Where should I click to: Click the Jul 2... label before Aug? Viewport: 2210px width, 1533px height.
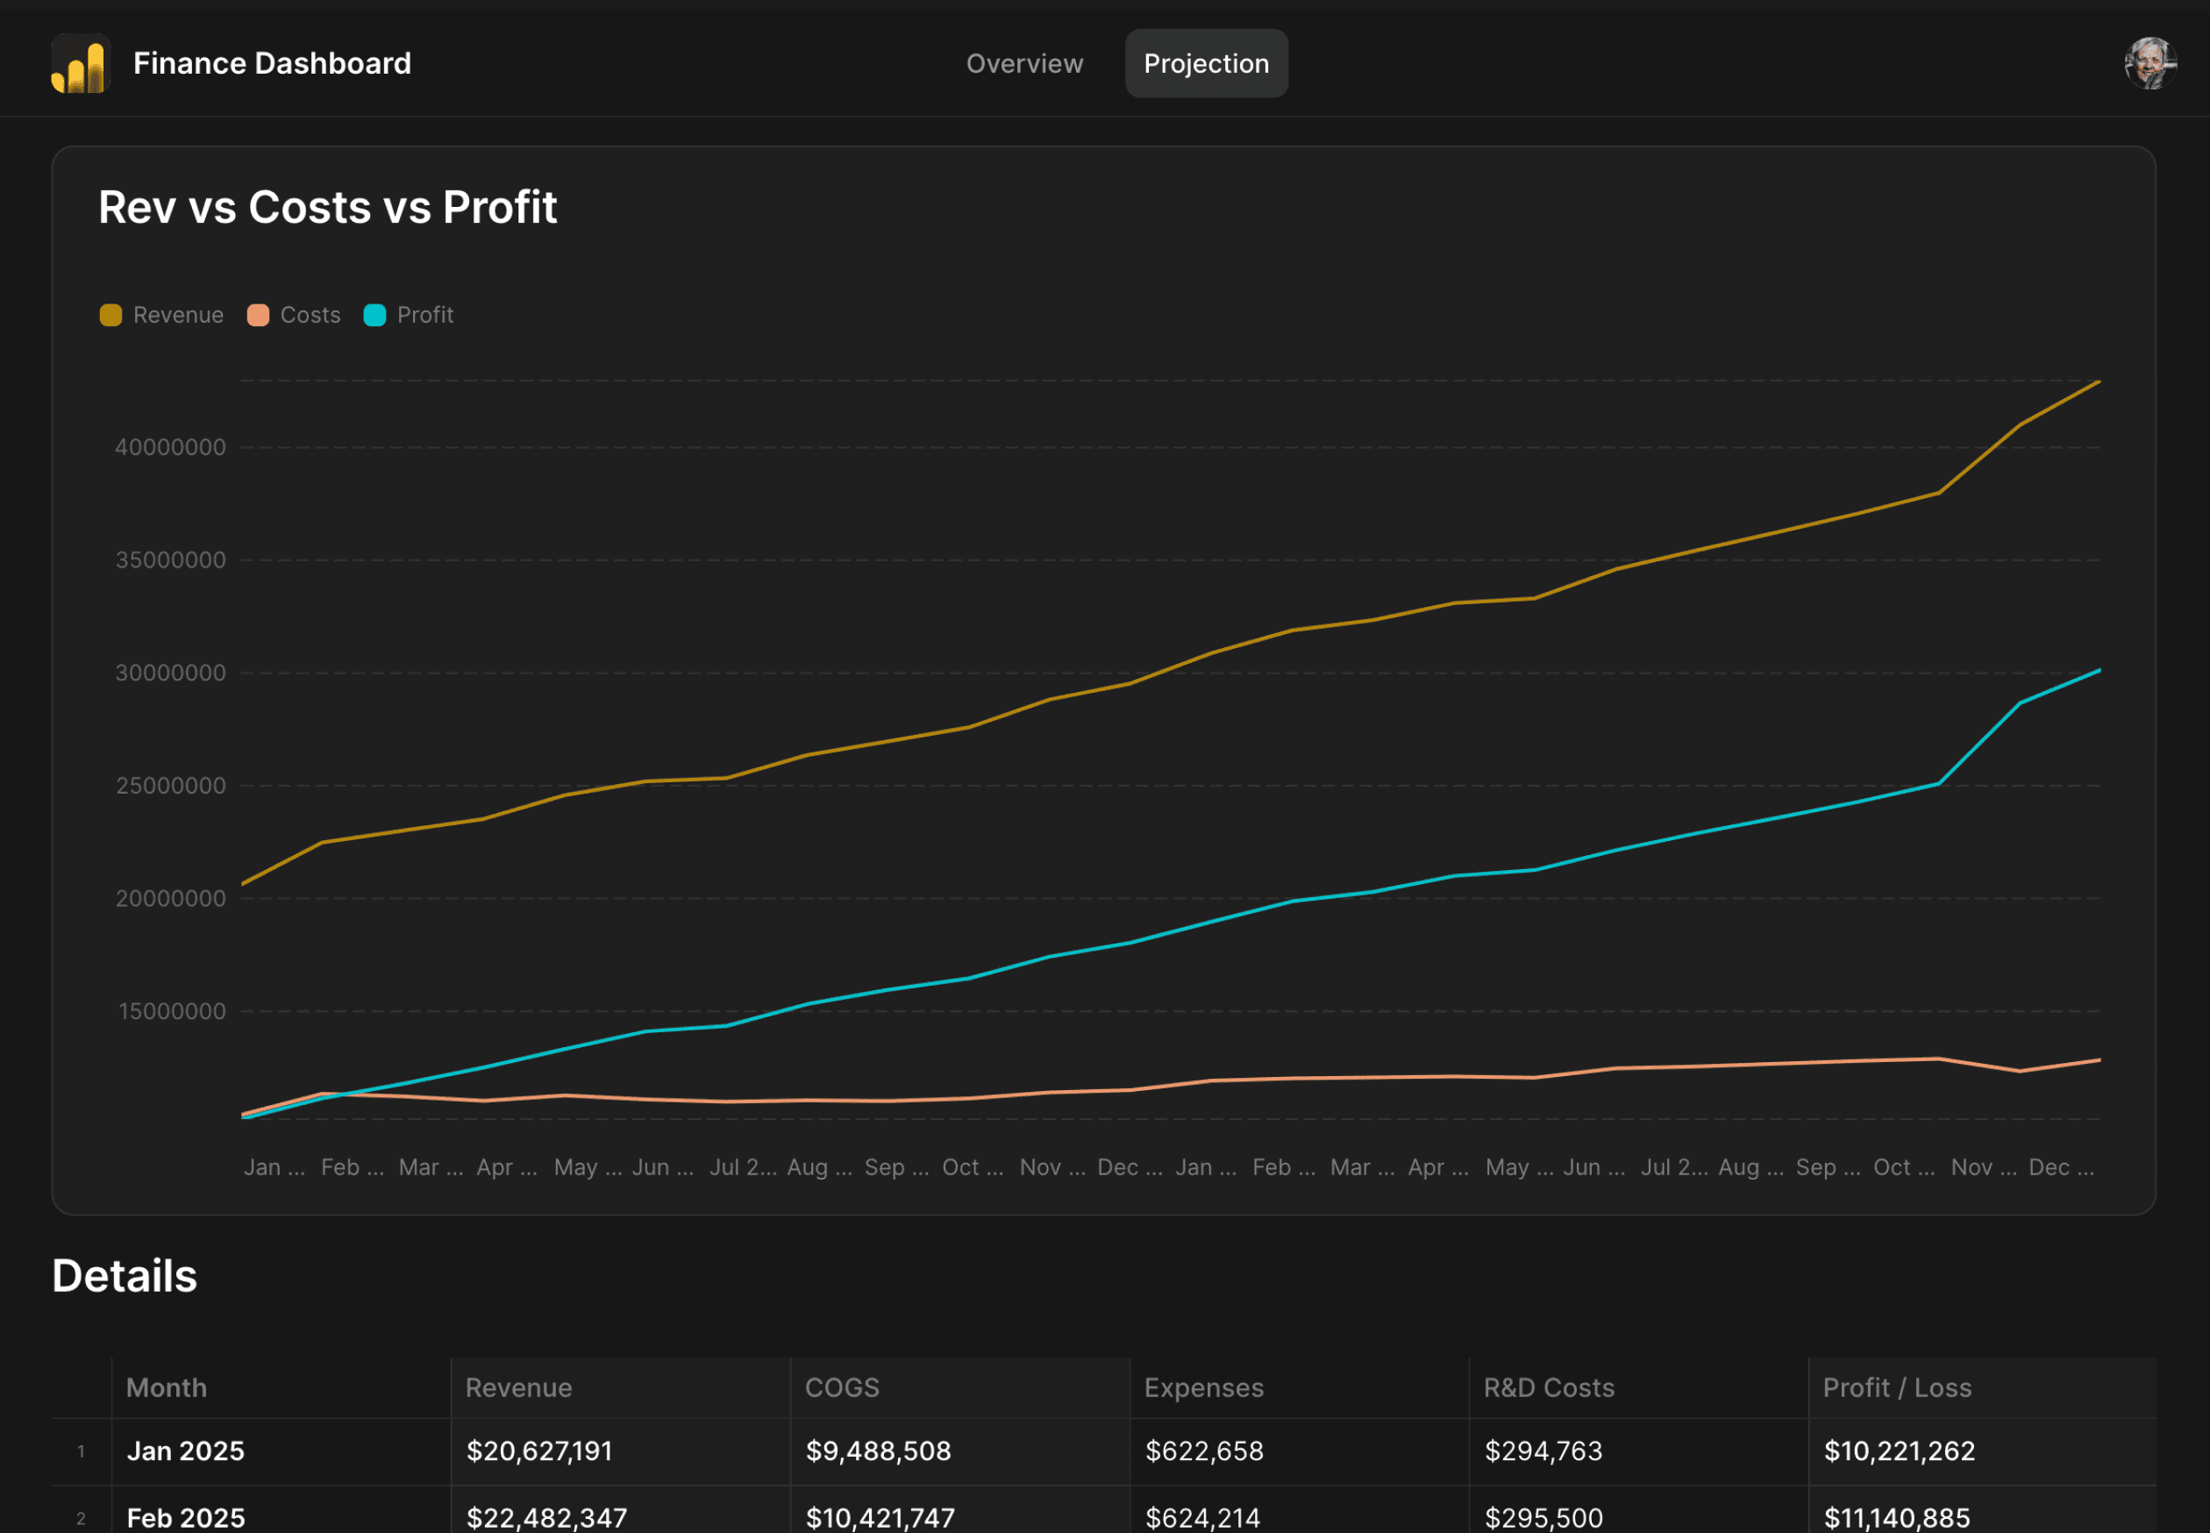(744, 1168)
